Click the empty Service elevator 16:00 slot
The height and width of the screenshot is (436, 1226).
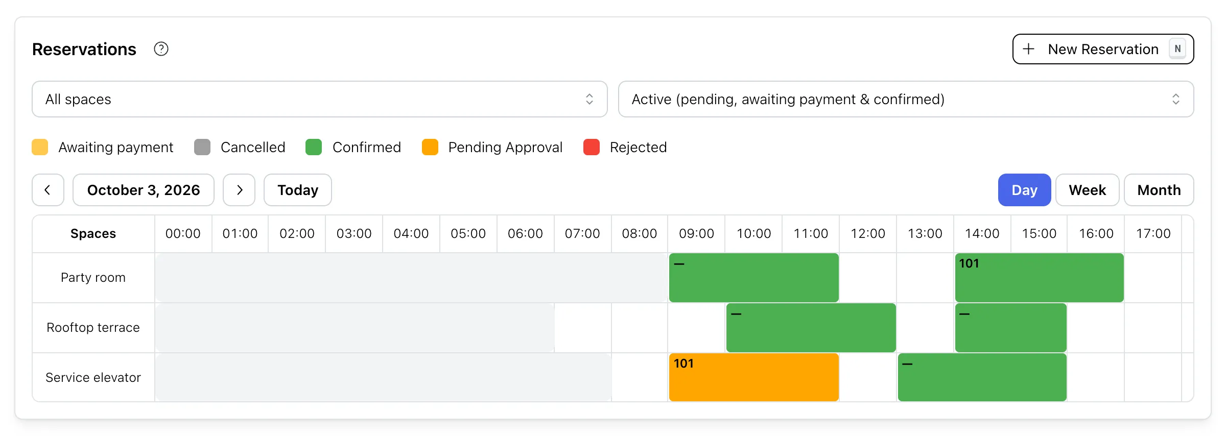(x=1096, y=377)
